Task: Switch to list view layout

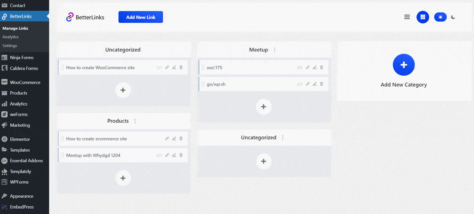Action: (407, 17)
